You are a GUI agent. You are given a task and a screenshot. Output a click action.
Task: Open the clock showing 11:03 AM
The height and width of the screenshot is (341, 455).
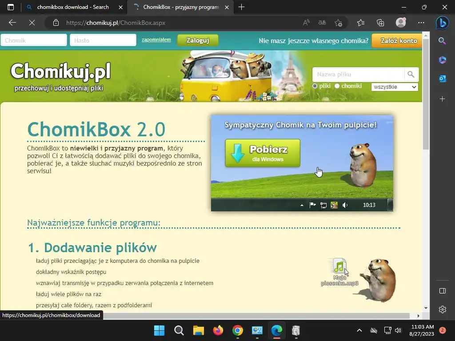pyautogui.click(x=422, y=330)
